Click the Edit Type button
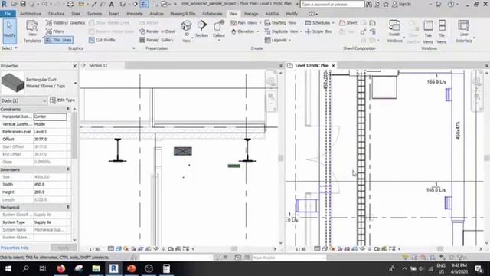Screen dimensions: 490x276 pos(63,100)
